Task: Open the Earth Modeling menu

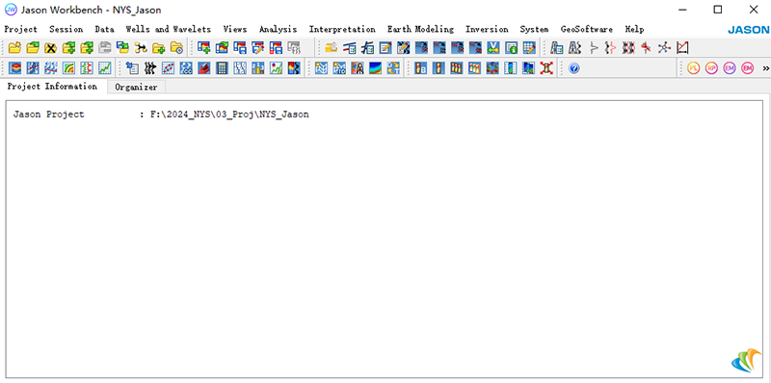Action: coord(420,30)
